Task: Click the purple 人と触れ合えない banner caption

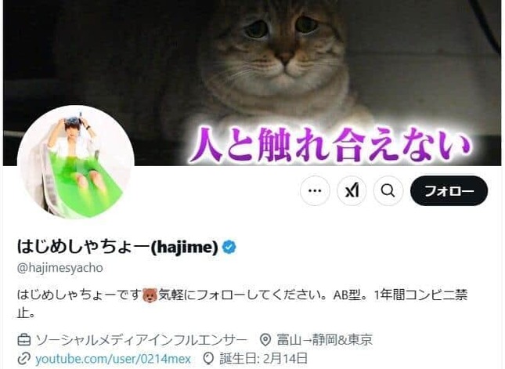Action: [x=330, y=144]
